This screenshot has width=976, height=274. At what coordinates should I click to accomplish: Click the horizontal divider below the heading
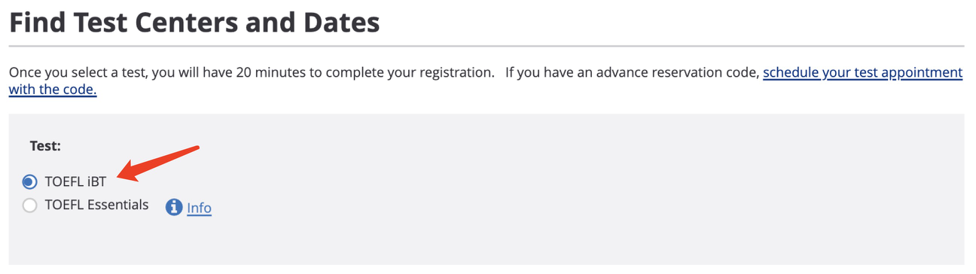pyautogui.click(x=486, y=47)
